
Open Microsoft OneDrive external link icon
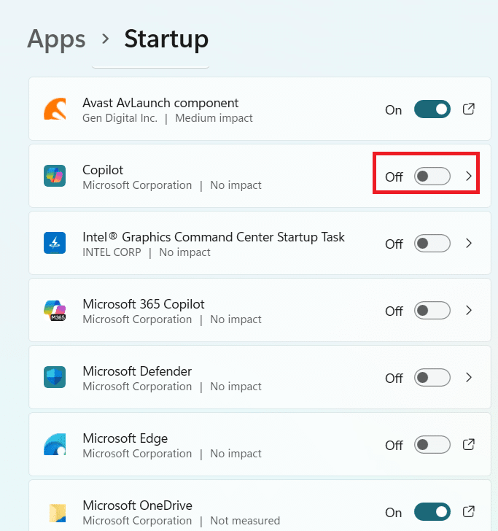click(470, 511)
